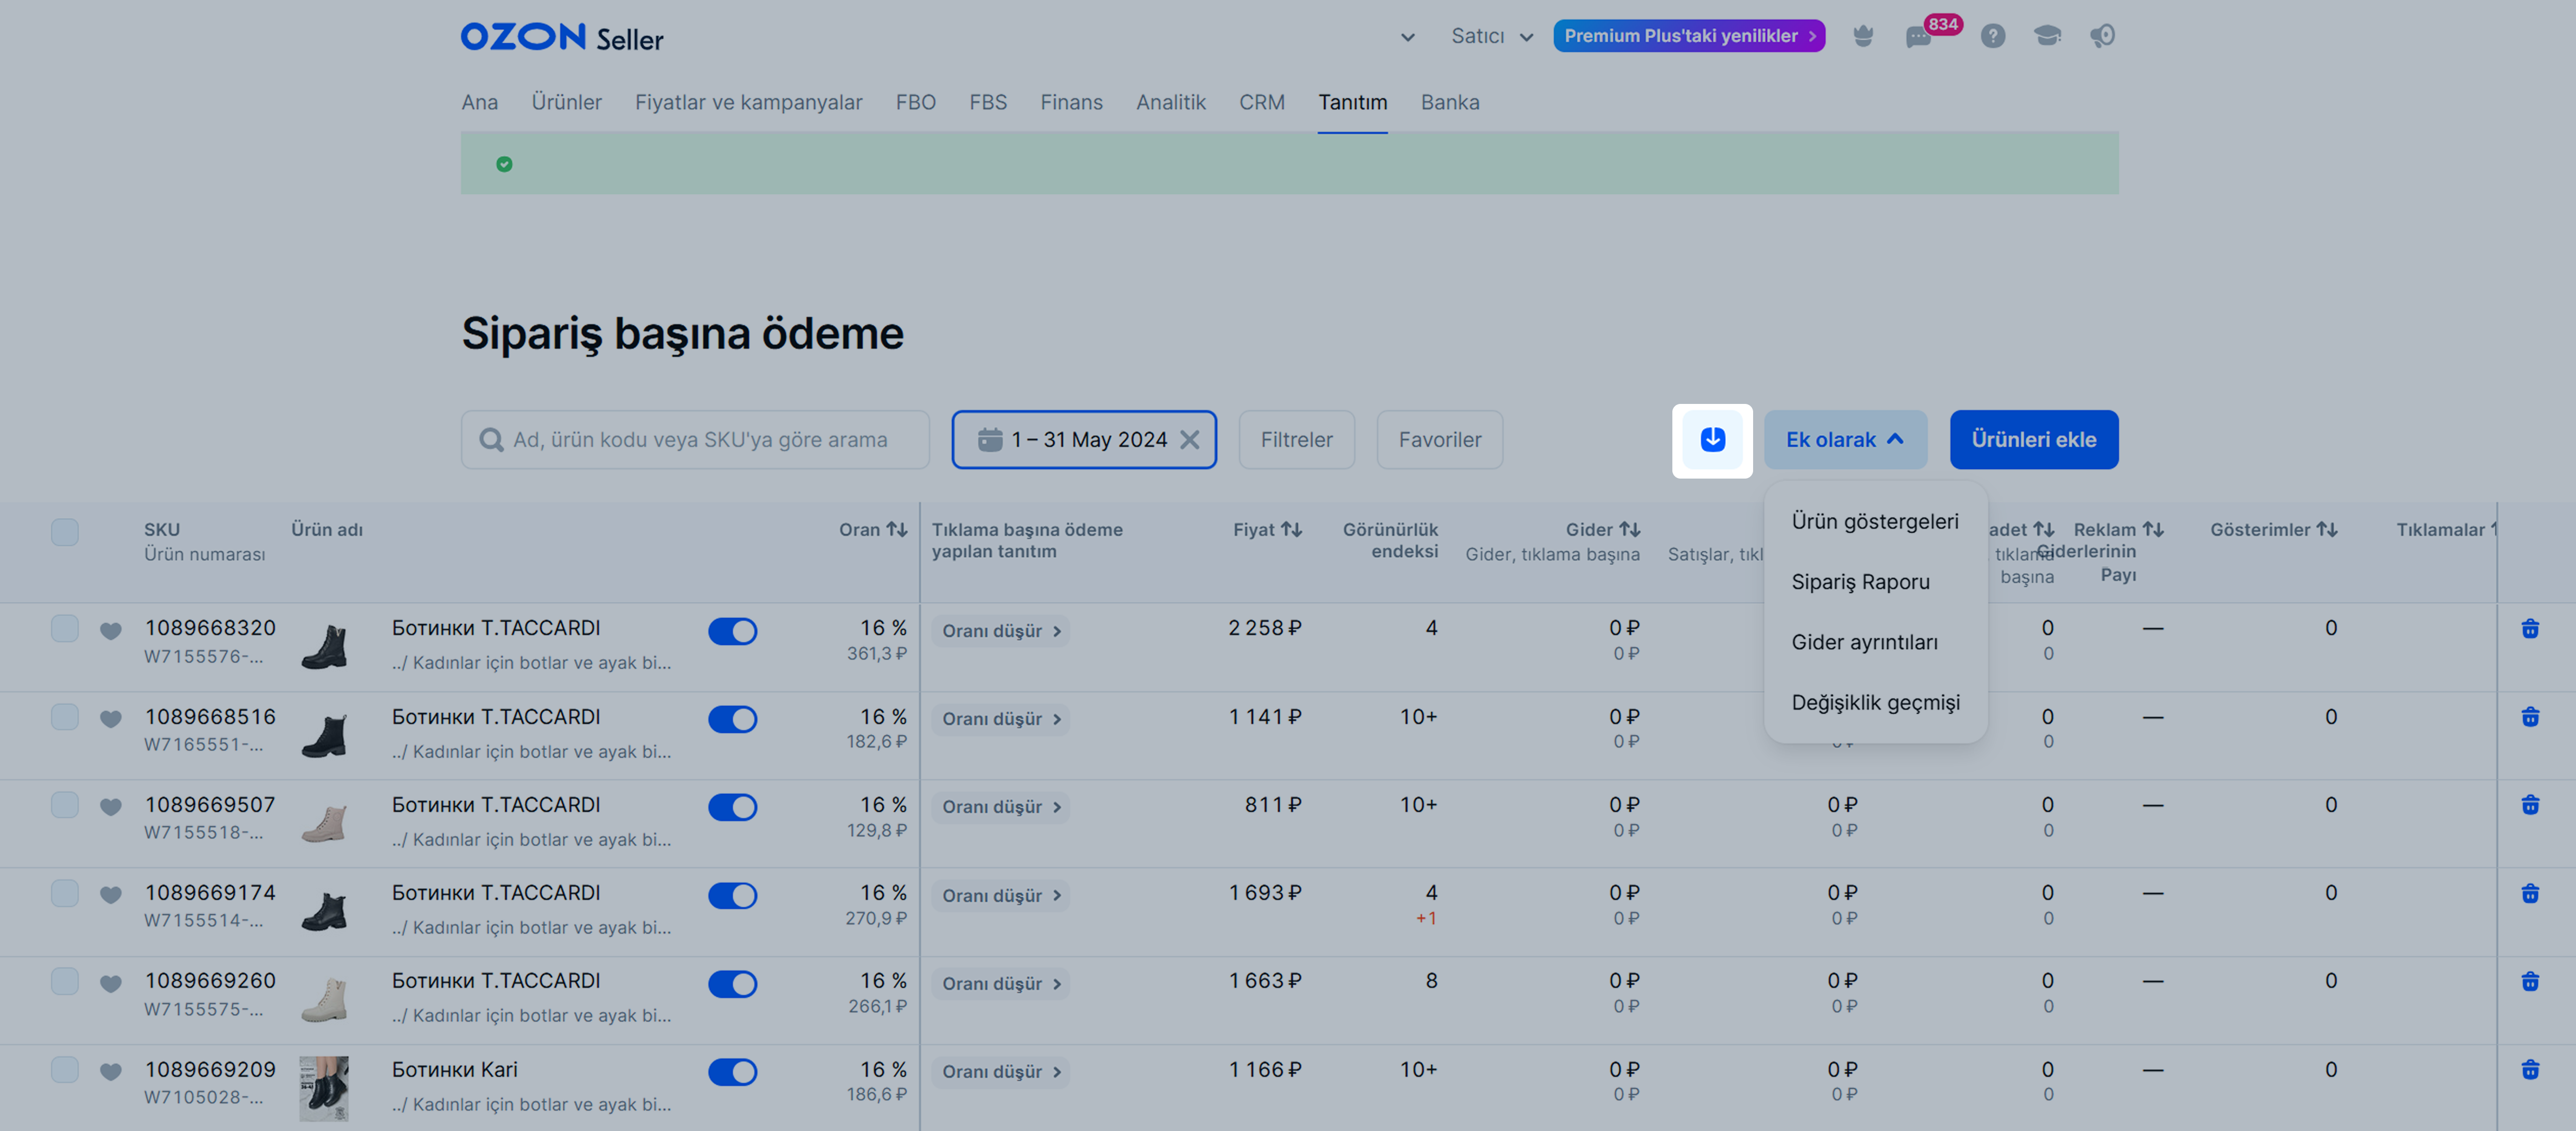
Task: Click the download report icon button
Action: click(1712, 440)
